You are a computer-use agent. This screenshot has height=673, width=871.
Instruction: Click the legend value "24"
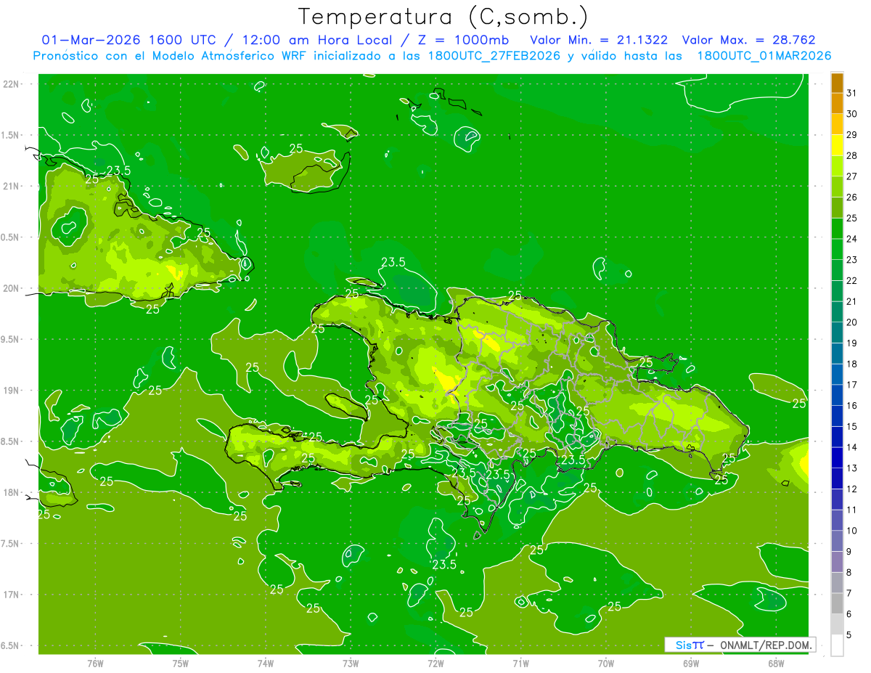pyautogui.click(x=852, y=239)
